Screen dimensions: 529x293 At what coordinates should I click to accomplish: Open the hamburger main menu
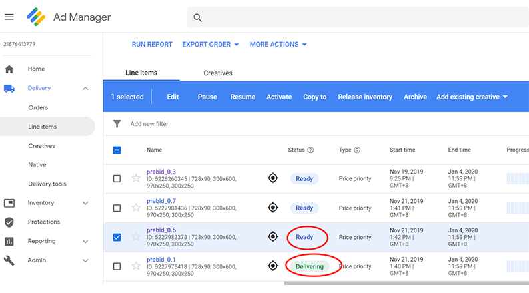(x=9, y=17)
